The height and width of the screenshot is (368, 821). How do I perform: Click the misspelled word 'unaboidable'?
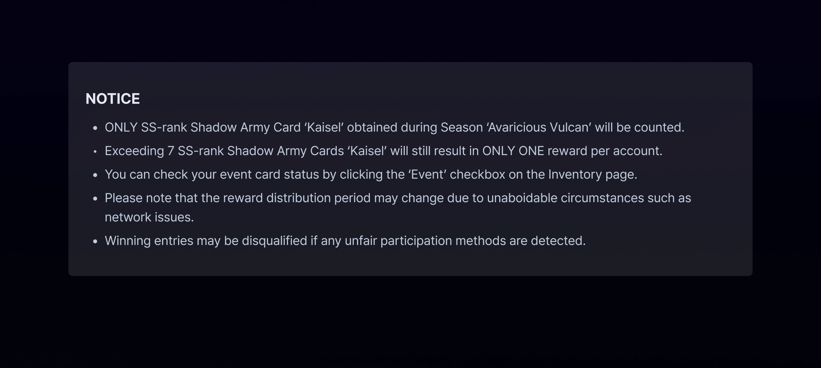coord(522,198)
